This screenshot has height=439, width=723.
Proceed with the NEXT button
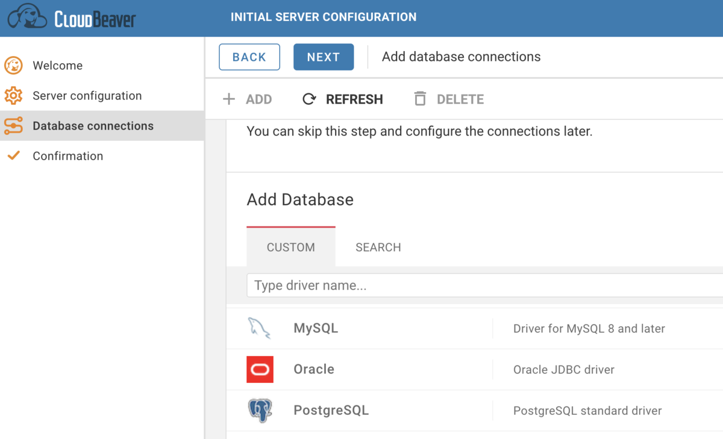[x=324, y=57]
